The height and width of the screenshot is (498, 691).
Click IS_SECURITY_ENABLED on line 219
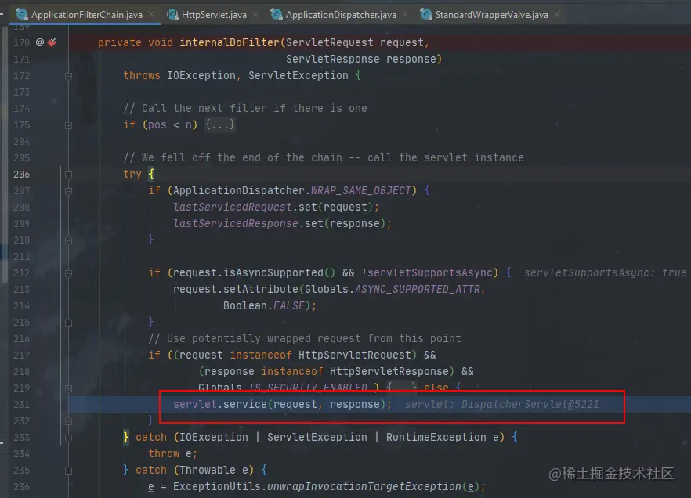pos(308,388)
